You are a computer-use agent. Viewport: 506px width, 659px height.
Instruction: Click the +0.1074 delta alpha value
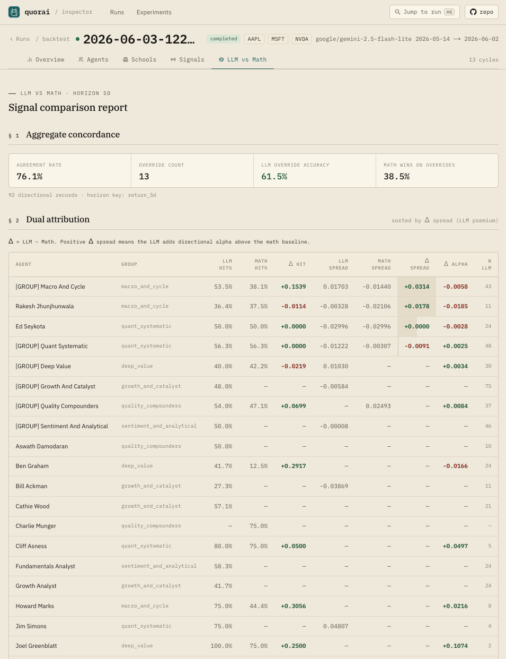pyautogui.click(x=455, y=646)
